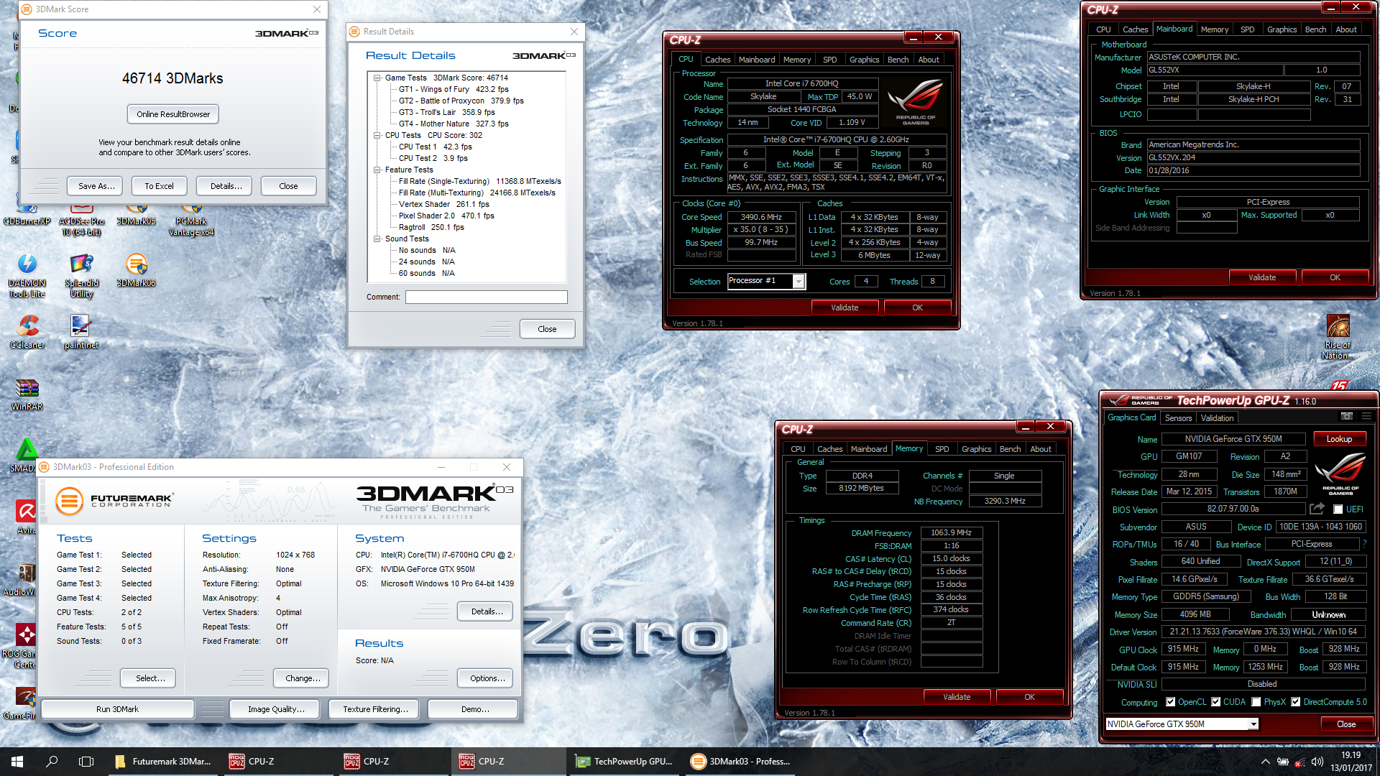
Task: Open DAEMON Tools Lite desktop icon
Action: [x=27, y=276]
